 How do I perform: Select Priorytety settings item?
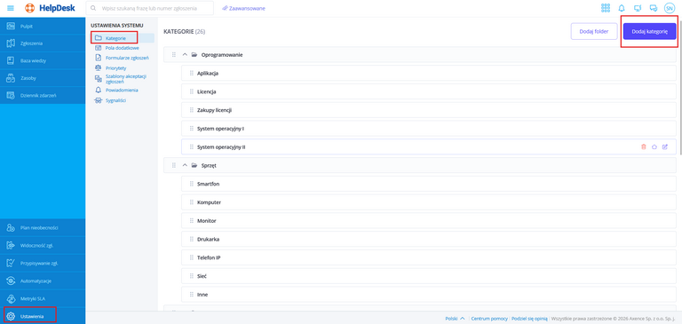110,67
